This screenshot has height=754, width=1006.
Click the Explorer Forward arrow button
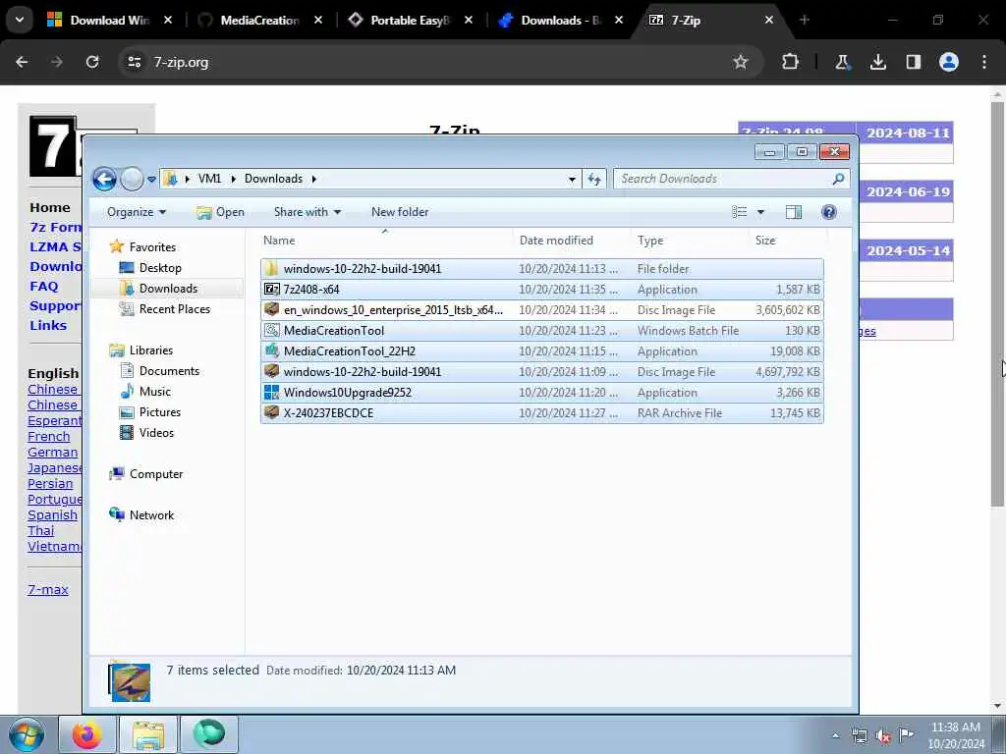tap(133, 179)
